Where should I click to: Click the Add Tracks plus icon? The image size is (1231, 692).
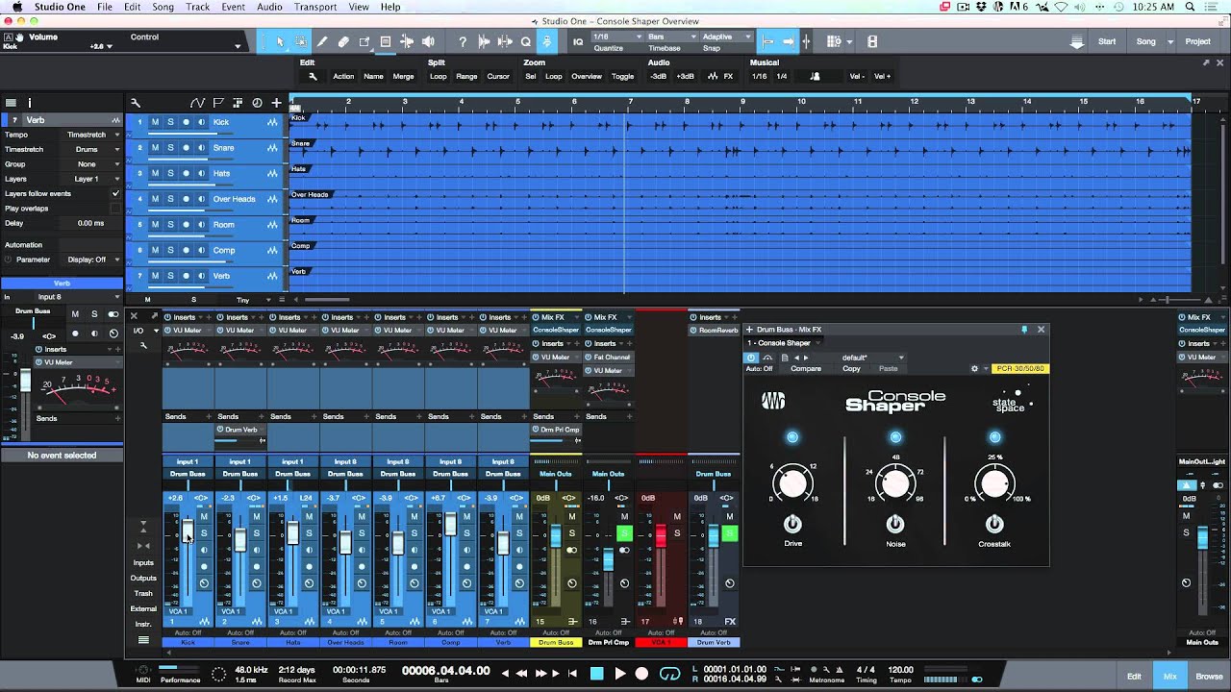tap(276, 103)
